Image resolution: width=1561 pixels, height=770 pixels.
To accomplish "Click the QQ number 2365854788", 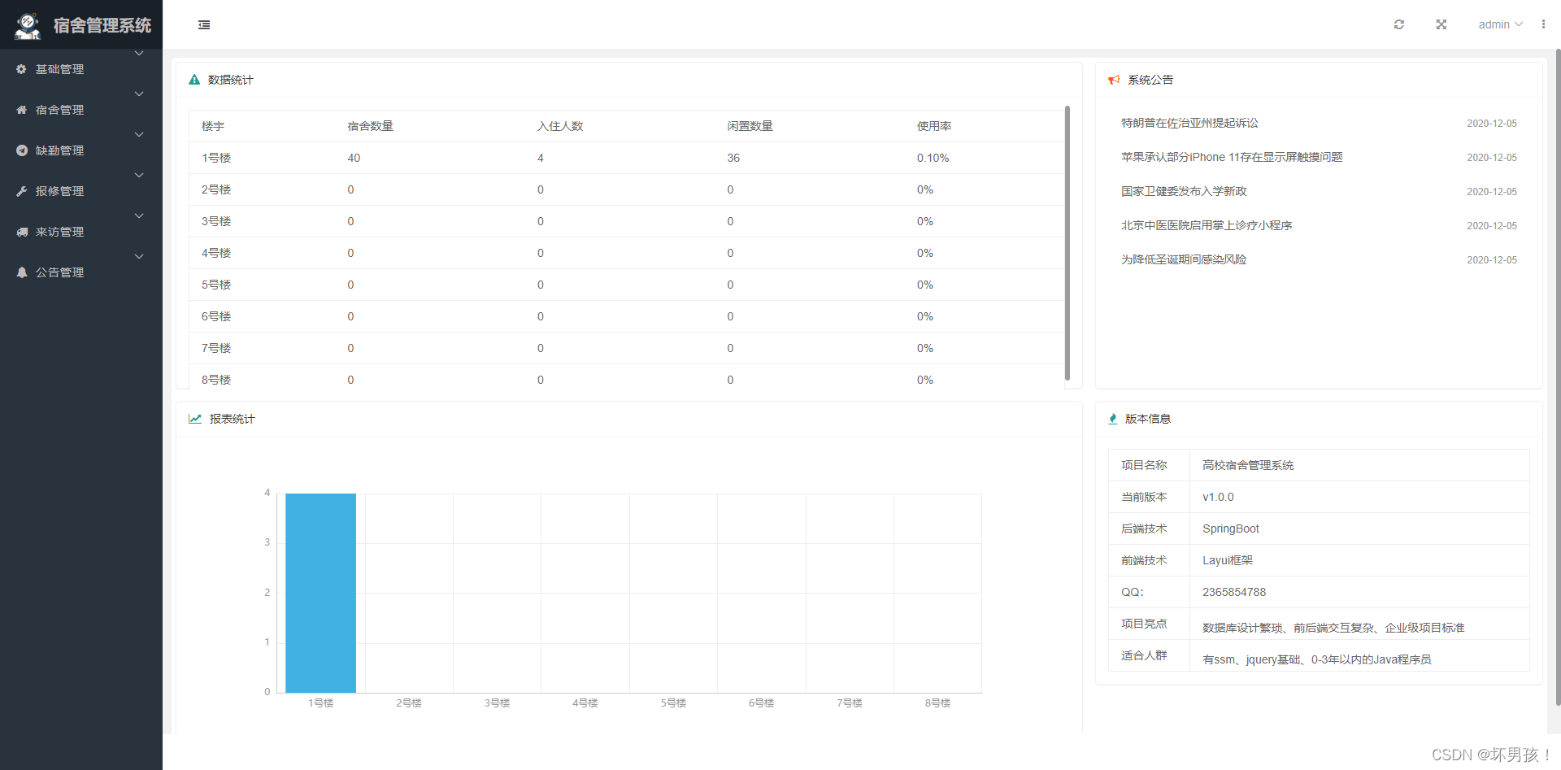I will pyautogui.click(x=1234, y=592).
